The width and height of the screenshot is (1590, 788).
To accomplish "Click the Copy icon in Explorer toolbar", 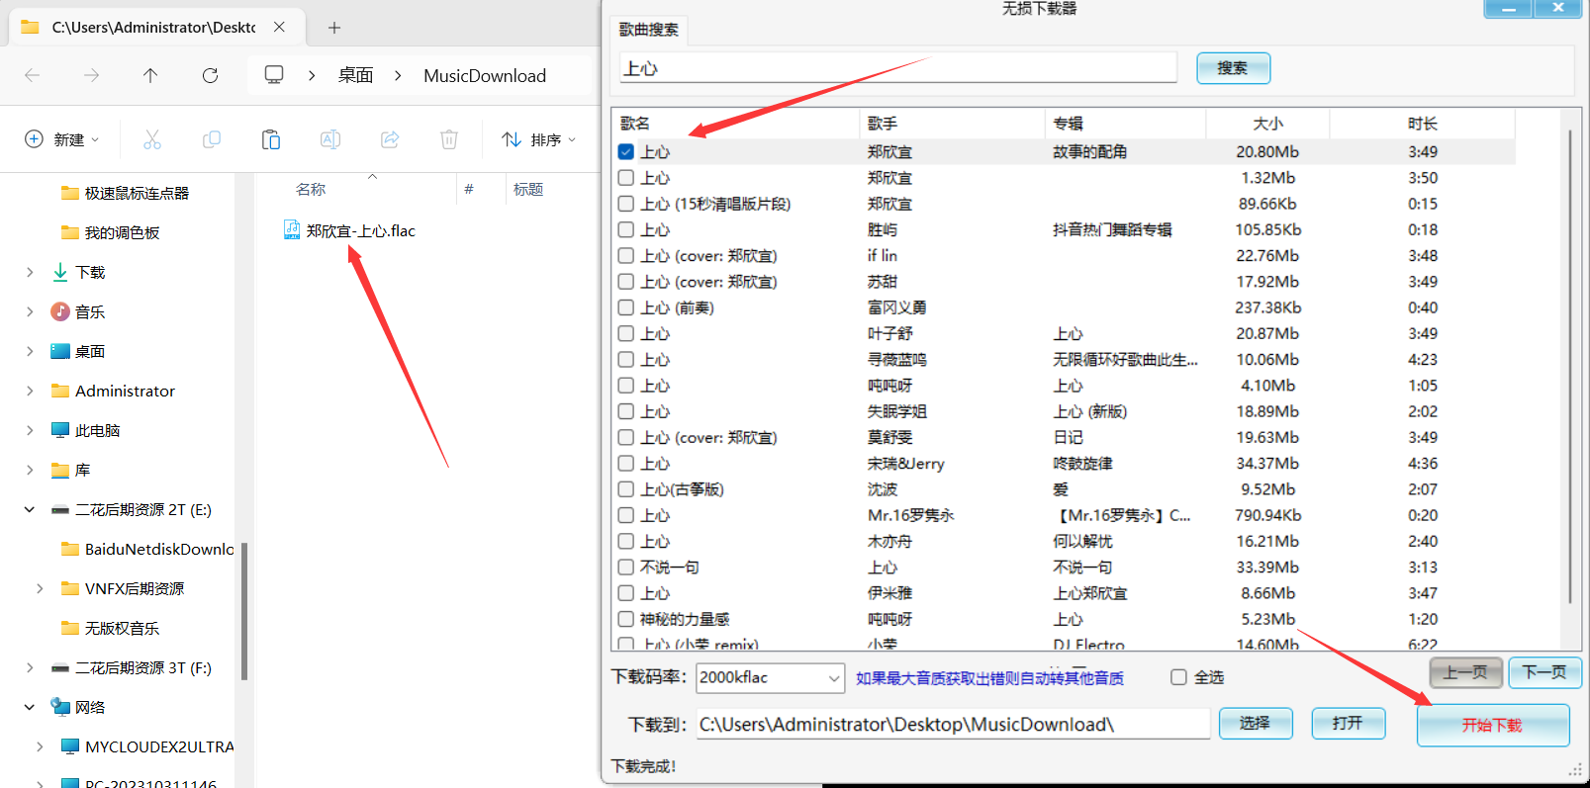I will pyautogui.click(x=211, y=139).
